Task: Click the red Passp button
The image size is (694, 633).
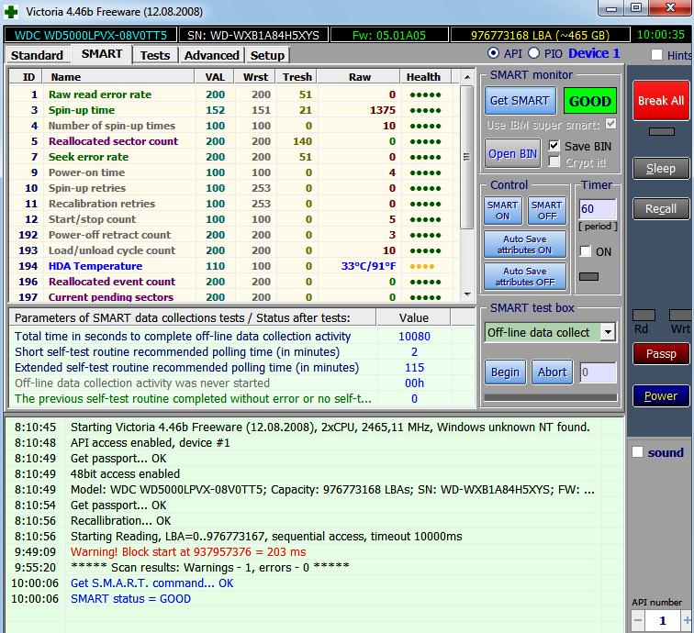Action: pos(661,354)
